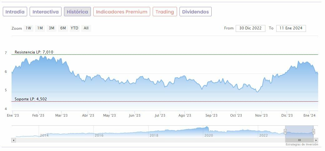The height and width of the screenshot is (151, 325).
Task: Switch to the Interactiva tab
Action: 46,12
